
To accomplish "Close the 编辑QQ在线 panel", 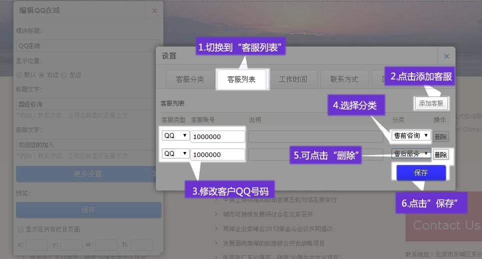I will coord(154,10).
